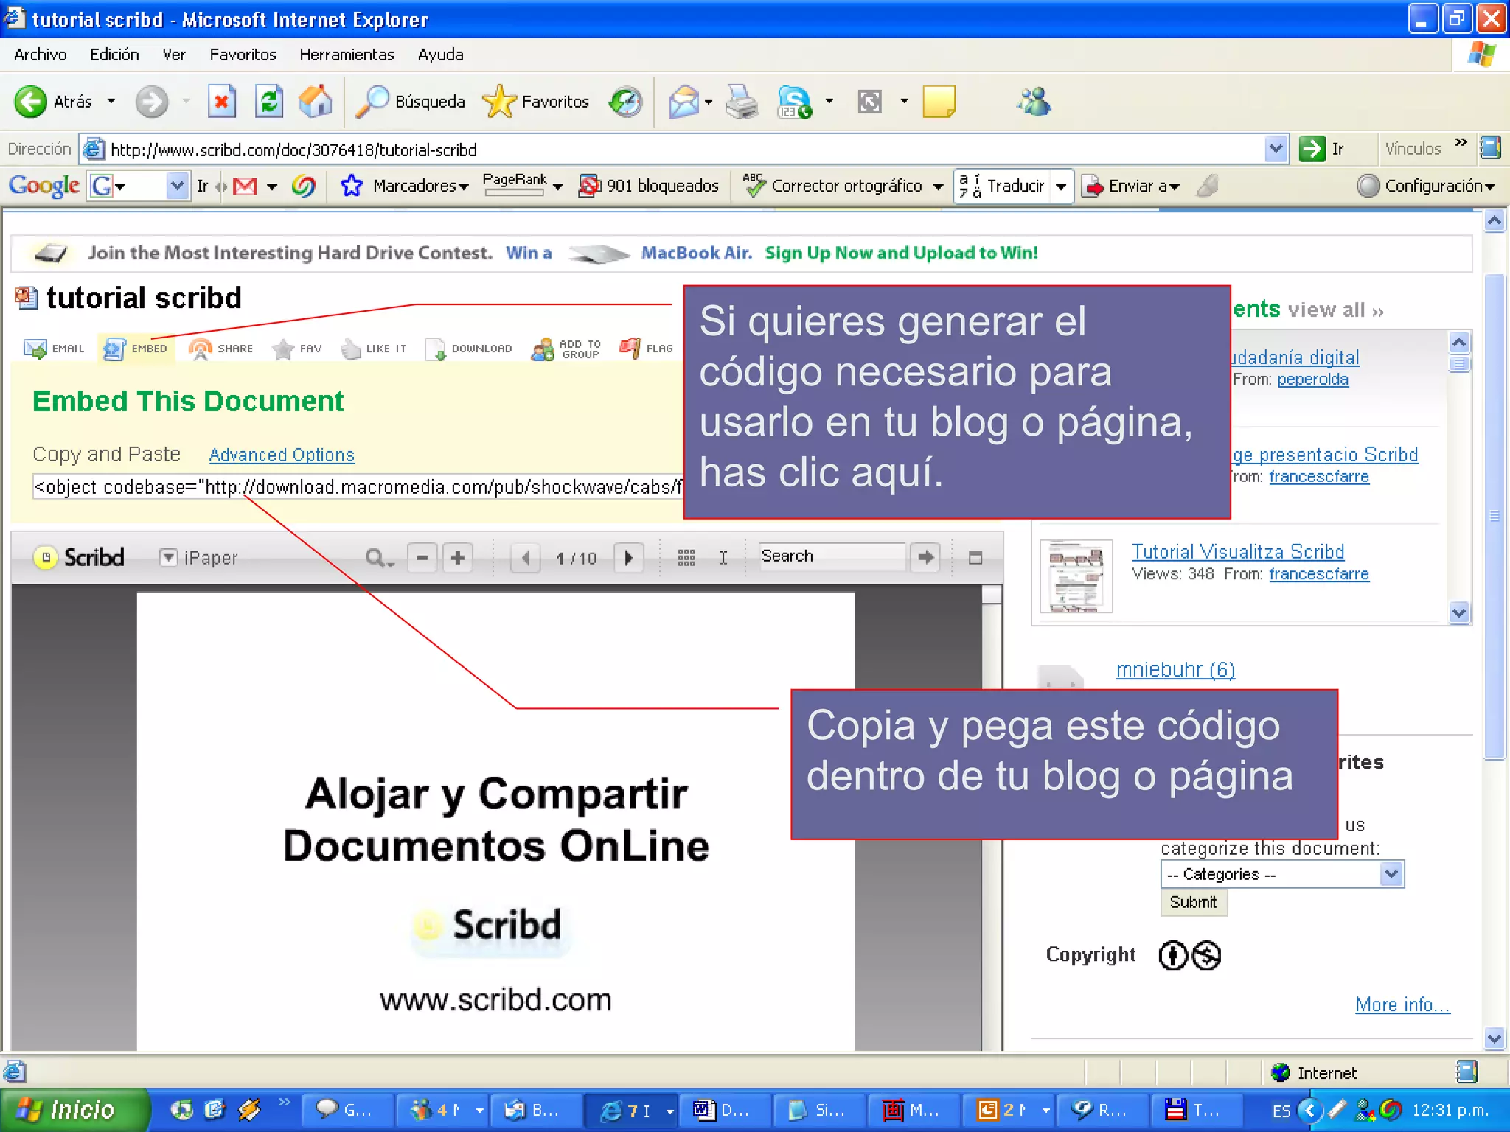The height and width of the screenshot is (1132, 1510).
Task: Zoom in with plus button in iPaper
Action: [x=458, y=558]
